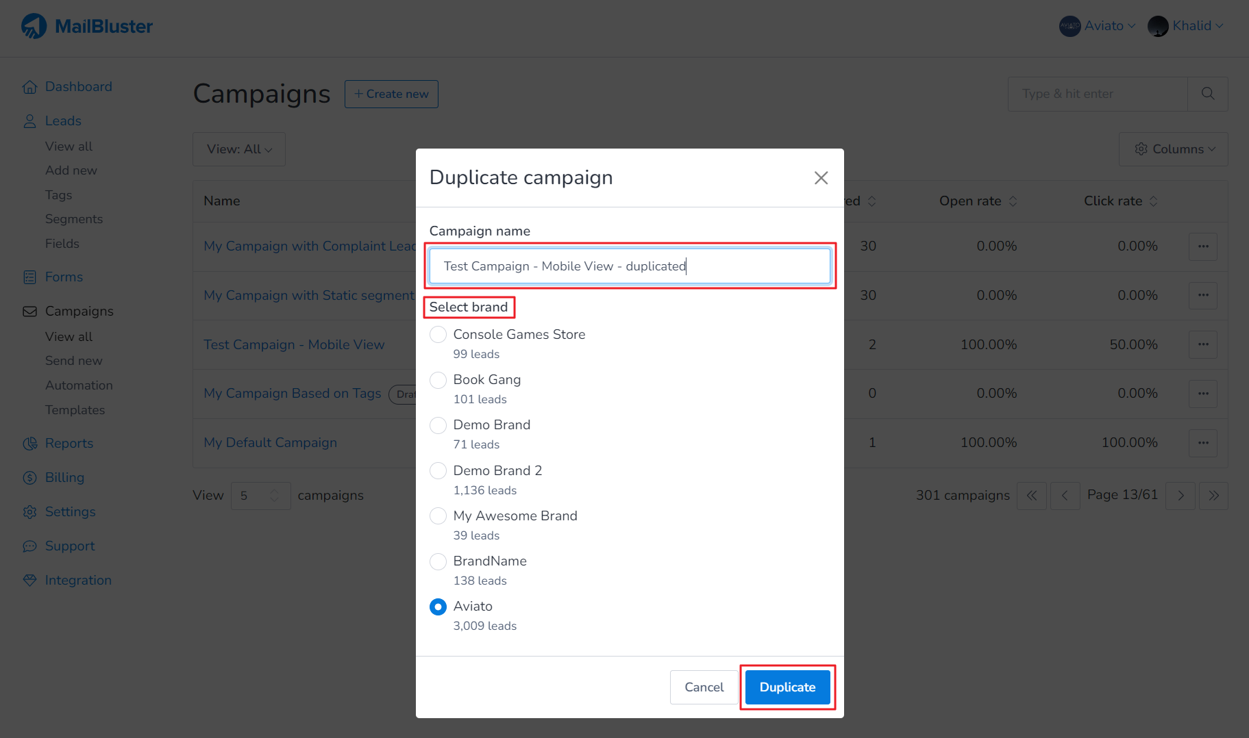Open Leads Add new
The height and width of the screenshot is (738, 1249).
tap(71, 170)
